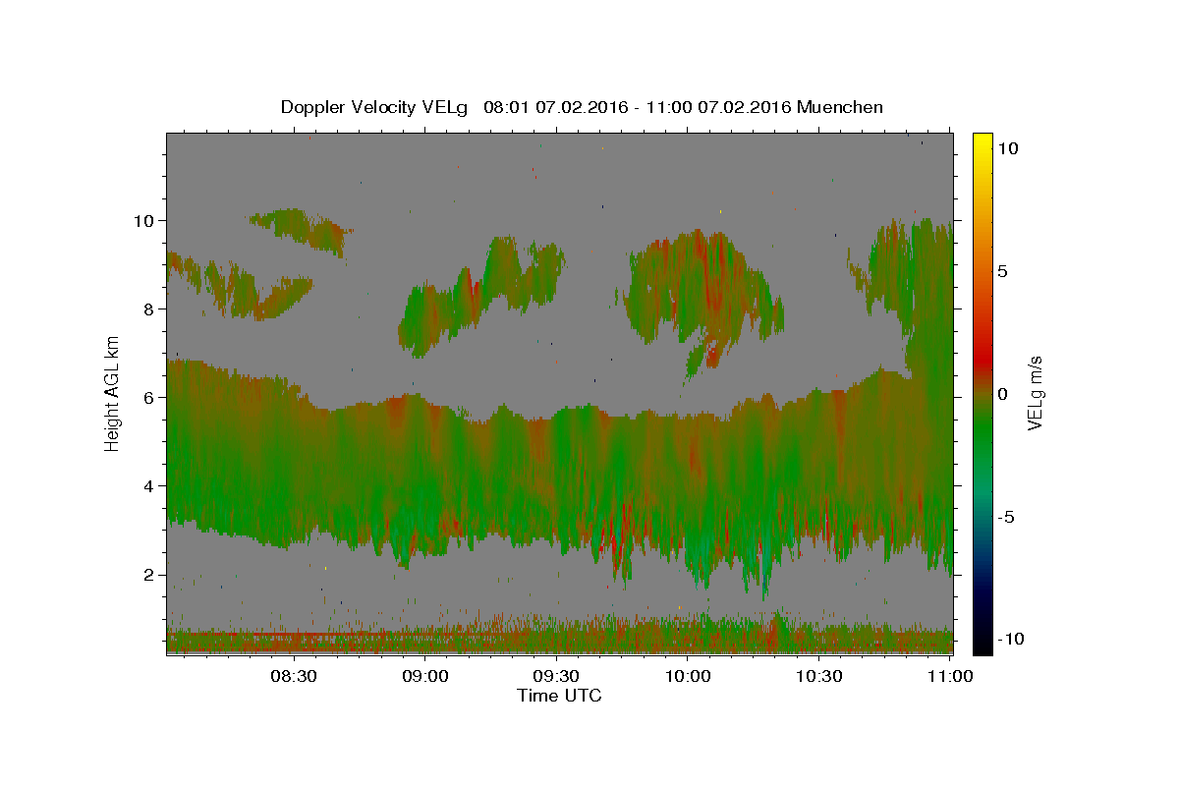
Task: Click the Height AGL km axis title
Action: pos(113,393)
